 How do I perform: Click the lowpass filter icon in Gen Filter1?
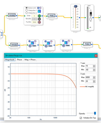click(x=32, y=43)
